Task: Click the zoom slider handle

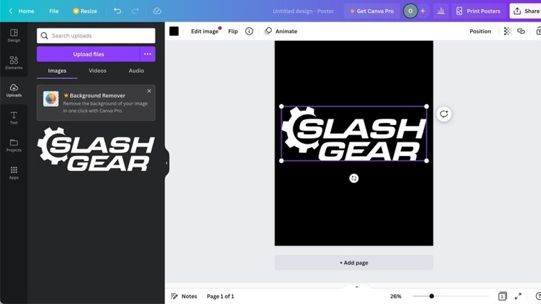Action: pos(431,296)
